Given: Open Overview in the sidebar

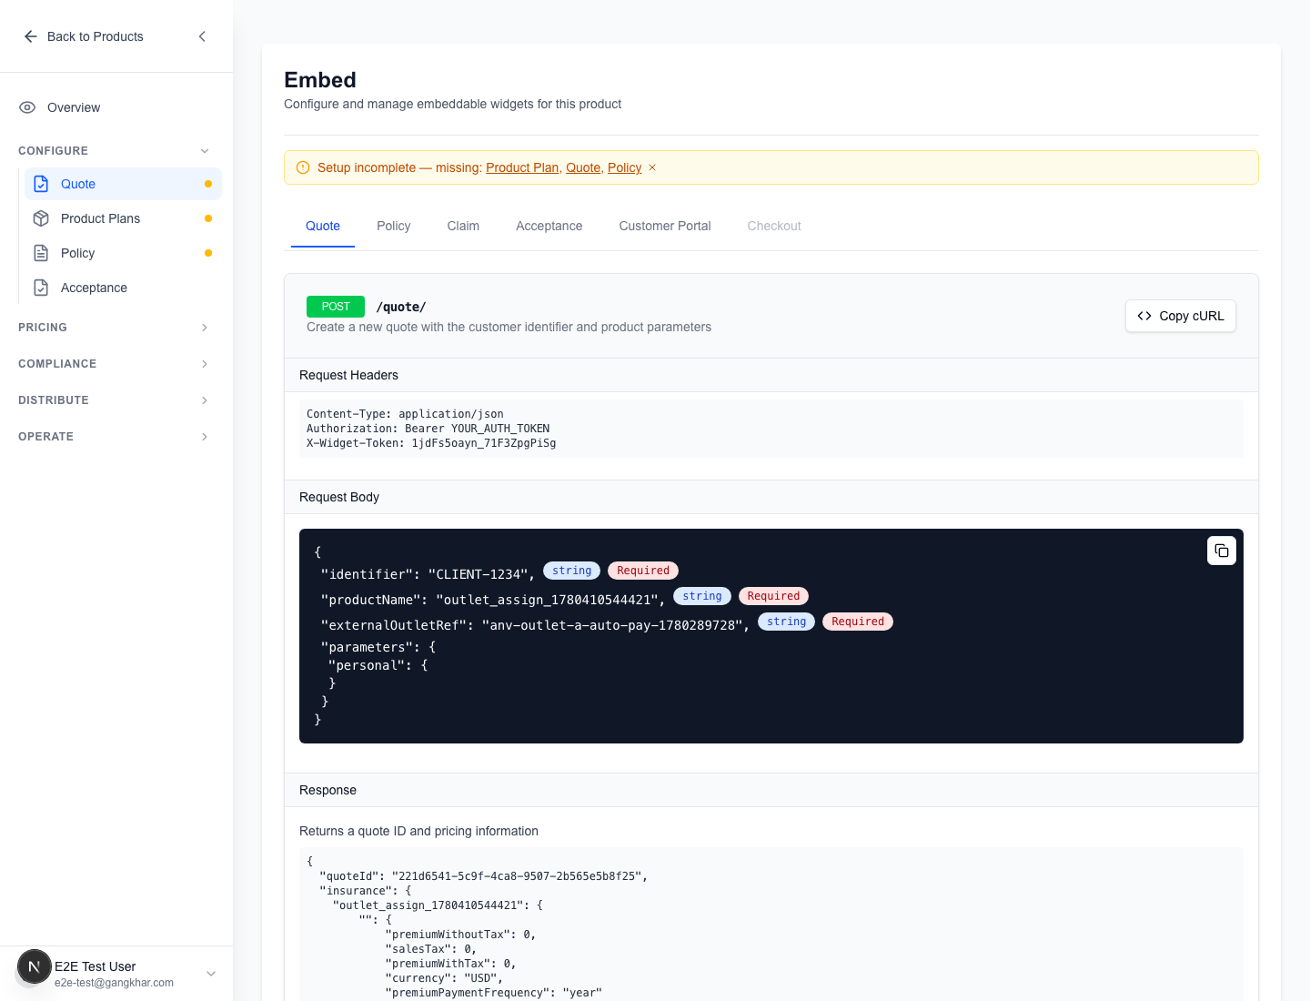Looking at the screenshot, I should click(116, 107).
